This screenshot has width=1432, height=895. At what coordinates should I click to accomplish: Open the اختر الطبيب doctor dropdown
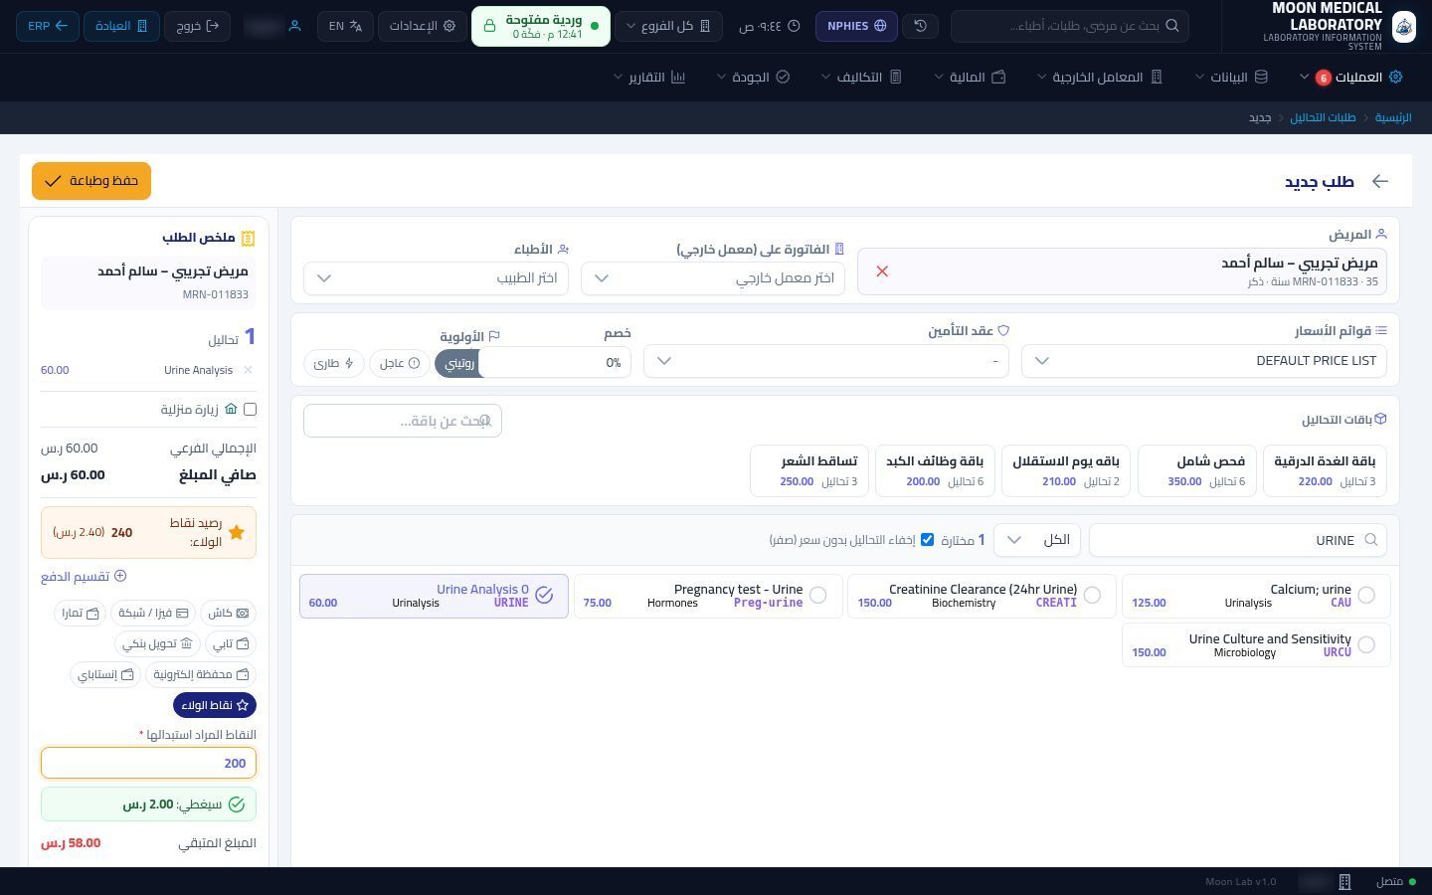coord(436,278)
